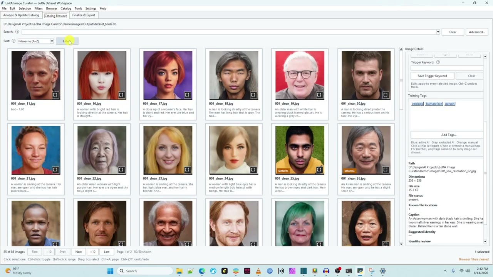Switch to Finalize & Export tab
Screen dimensions: 493x277
click(84, 15)
